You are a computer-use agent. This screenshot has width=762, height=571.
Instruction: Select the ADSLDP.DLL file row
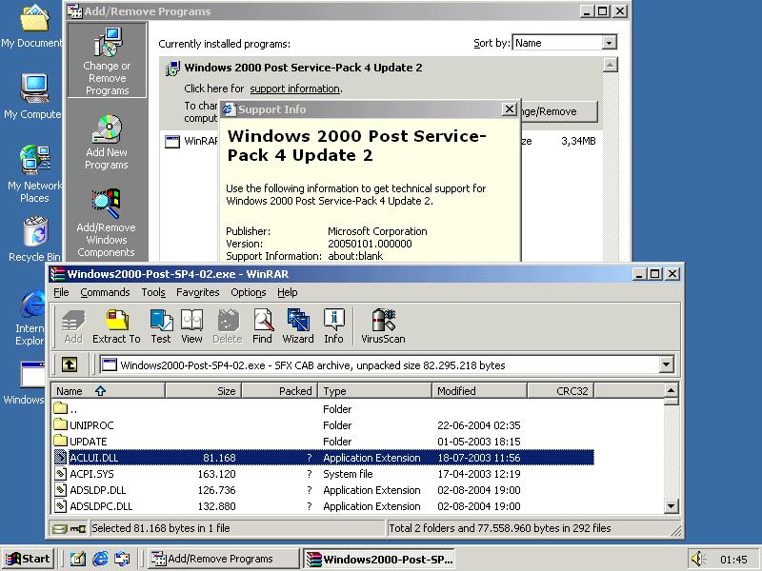click(323, 490)
